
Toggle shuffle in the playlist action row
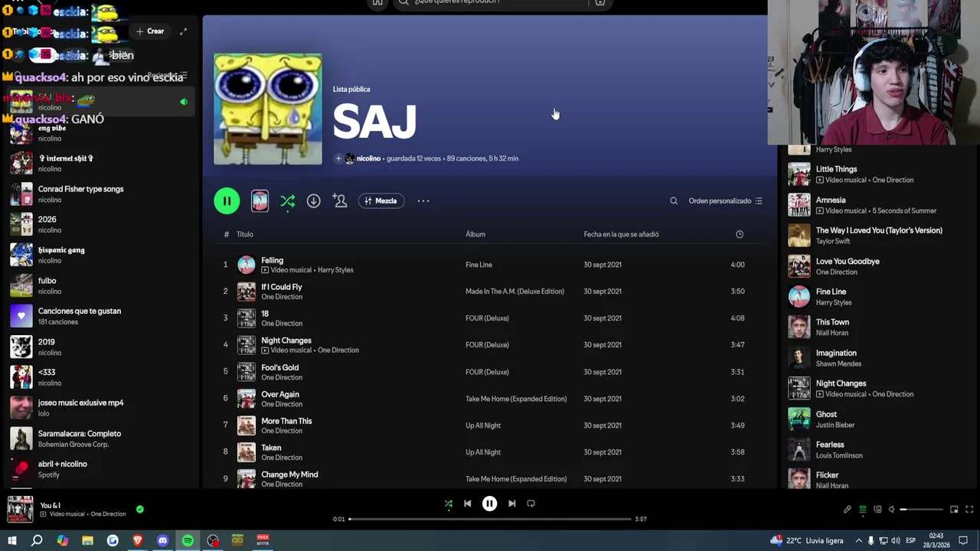(x=288, y=201)
